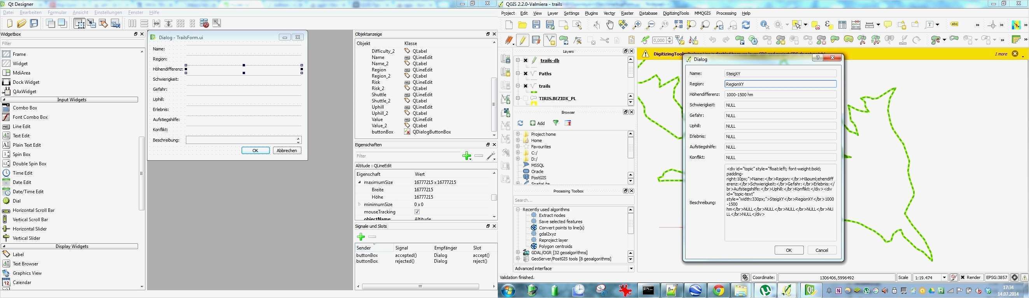The image size is (1029, 298).
Task: Enable the TIRIS.BEZIDX_PL layer checkbox
Action: click(526, 99)
